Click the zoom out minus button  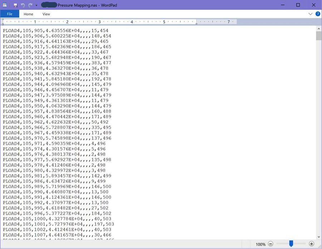[x=271, y=244]
